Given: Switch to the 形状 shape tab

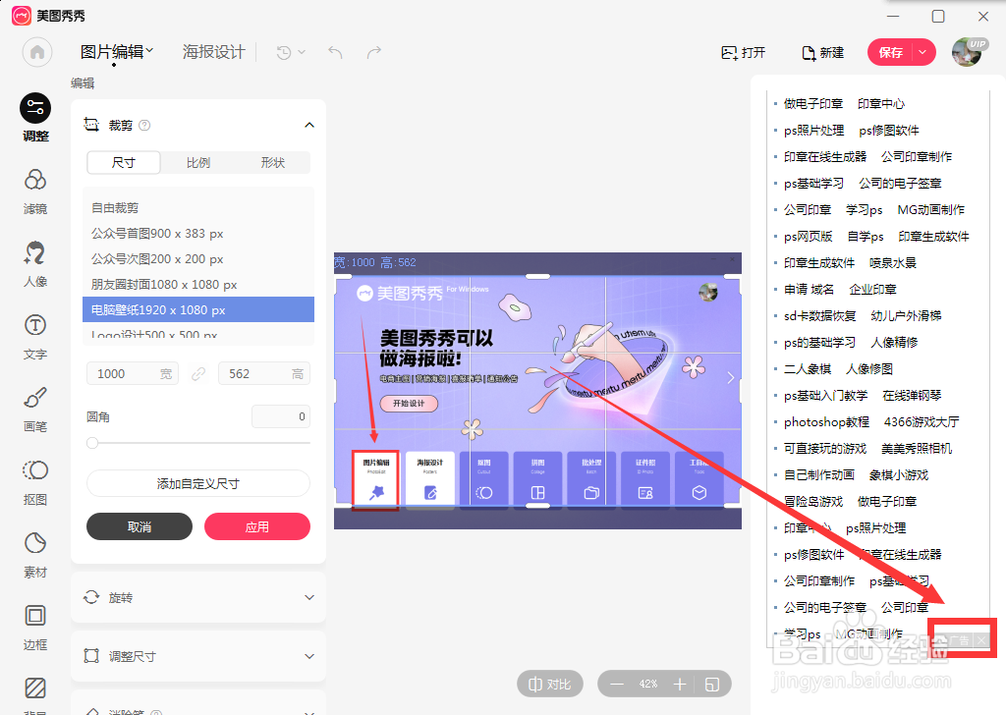Looking at the screenshot, I should (273, 163).
